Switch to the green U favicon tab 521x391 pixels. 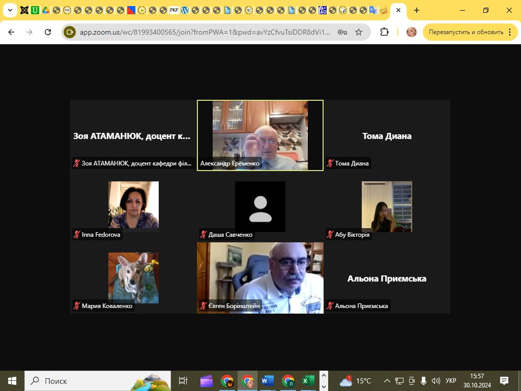(35, 10)
